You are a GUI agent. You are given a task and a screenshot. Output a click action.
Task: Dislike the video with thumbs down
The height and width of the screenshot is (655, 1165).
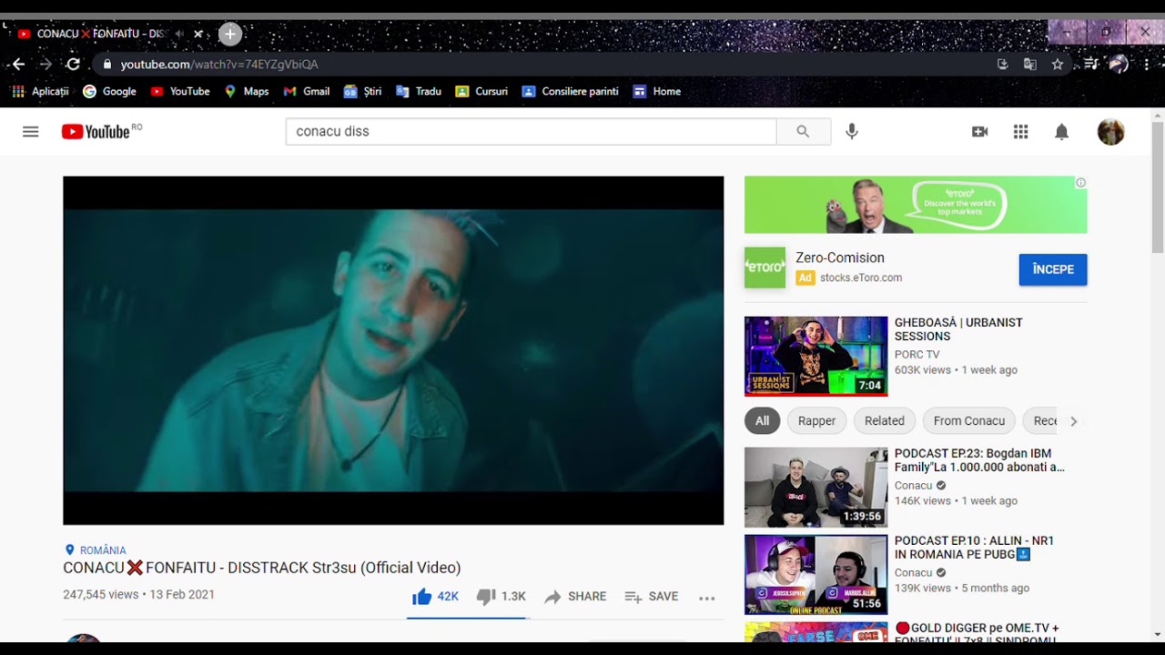(x=501, y=597)
